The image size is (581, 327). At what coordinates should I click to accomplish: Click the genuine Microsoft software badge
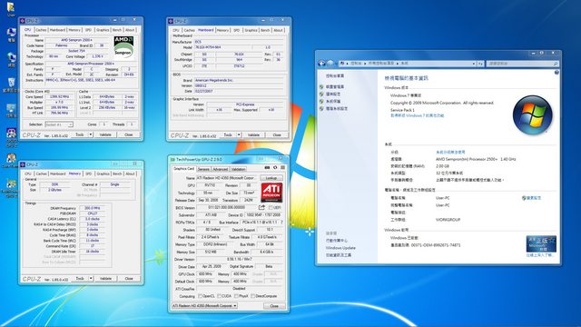(x=541, y=243)
